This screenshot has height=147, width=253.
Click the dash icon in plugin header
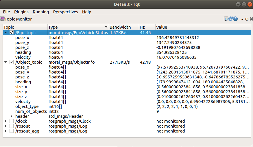[x=242, y=19]
